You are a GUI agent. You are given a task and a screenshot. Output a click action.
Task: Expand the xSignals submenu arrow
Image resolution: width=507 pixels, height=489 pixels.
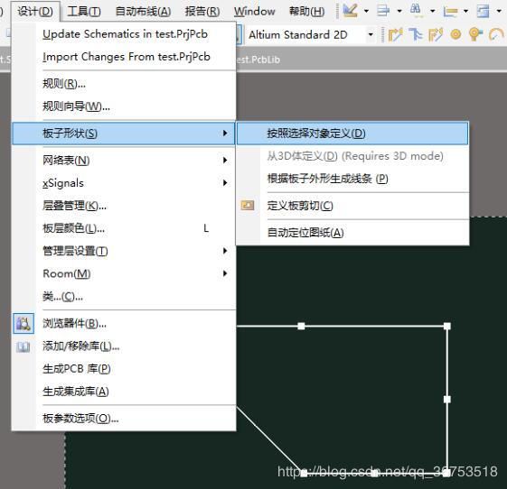225,182
